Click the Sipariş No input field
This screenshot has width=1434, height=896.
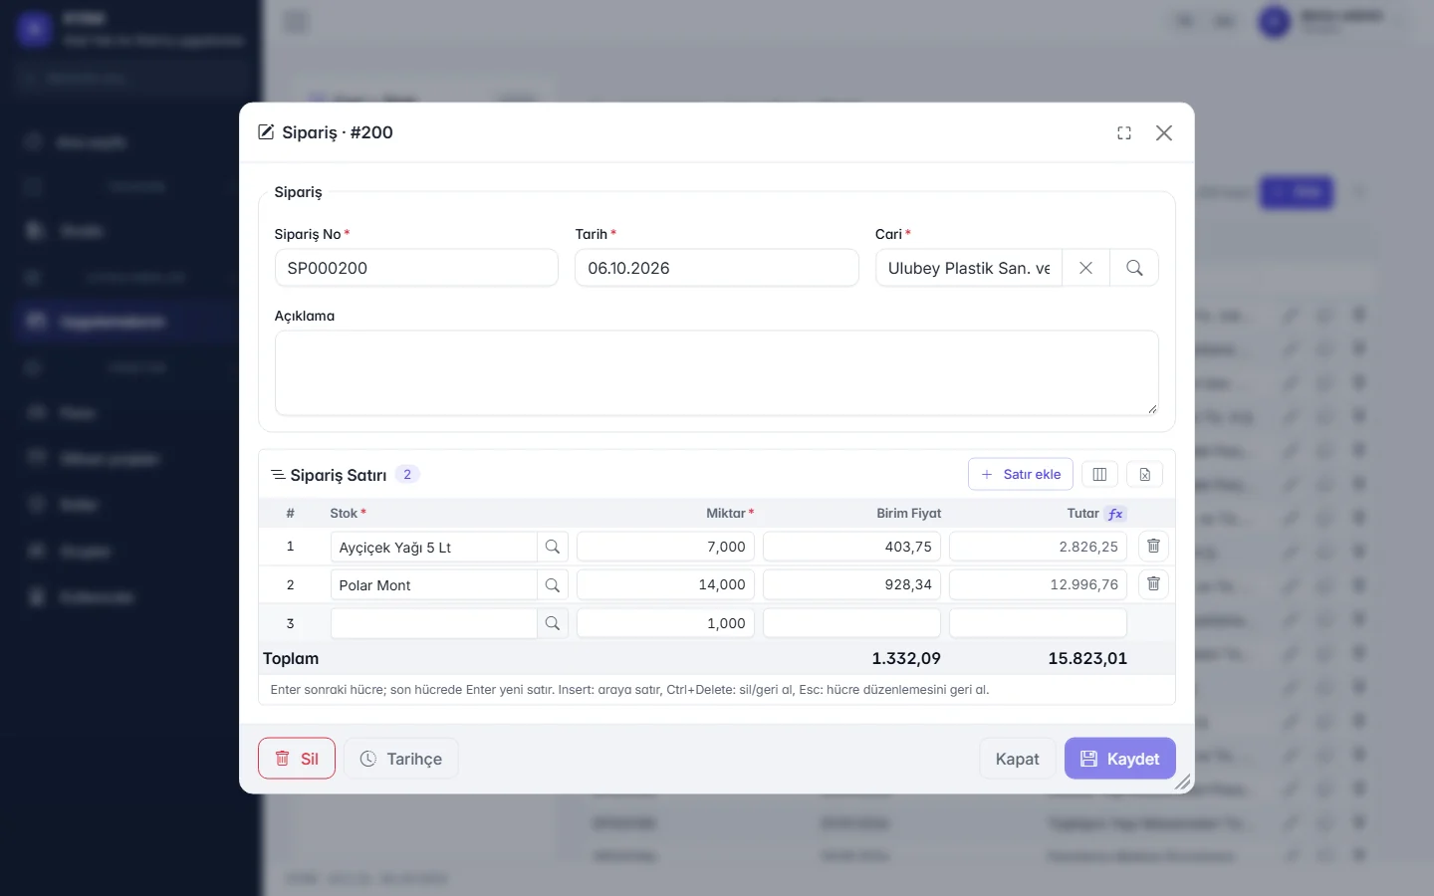click(416, 268)
